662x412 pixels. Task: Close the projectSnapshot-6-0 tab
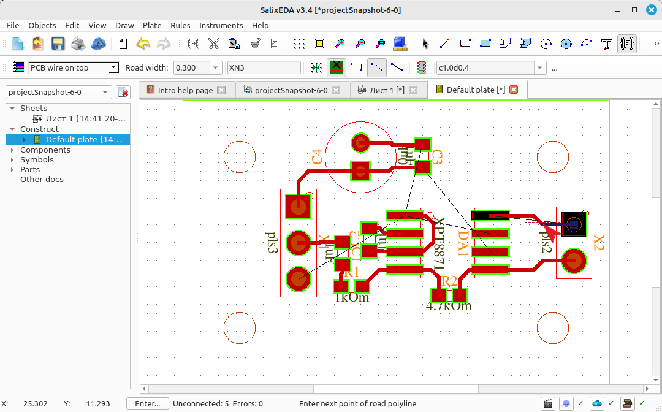336,90
